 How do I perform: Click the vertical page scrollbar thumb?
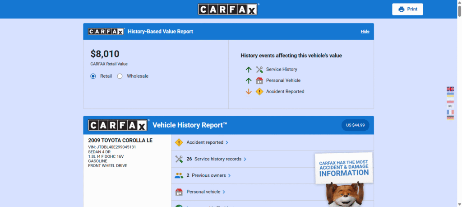click(x=459, y=11)
